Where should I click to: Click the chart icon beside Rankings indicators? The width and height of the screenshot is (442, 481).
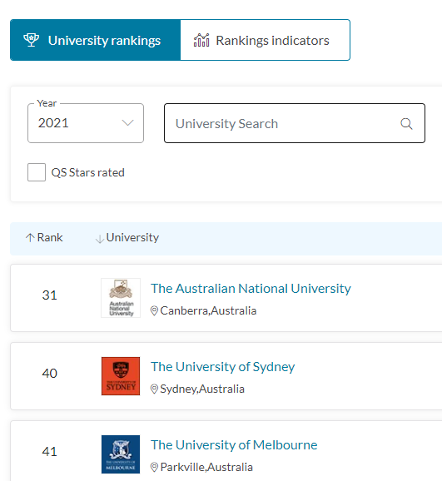pyautogui.click(x=201, y=40)
